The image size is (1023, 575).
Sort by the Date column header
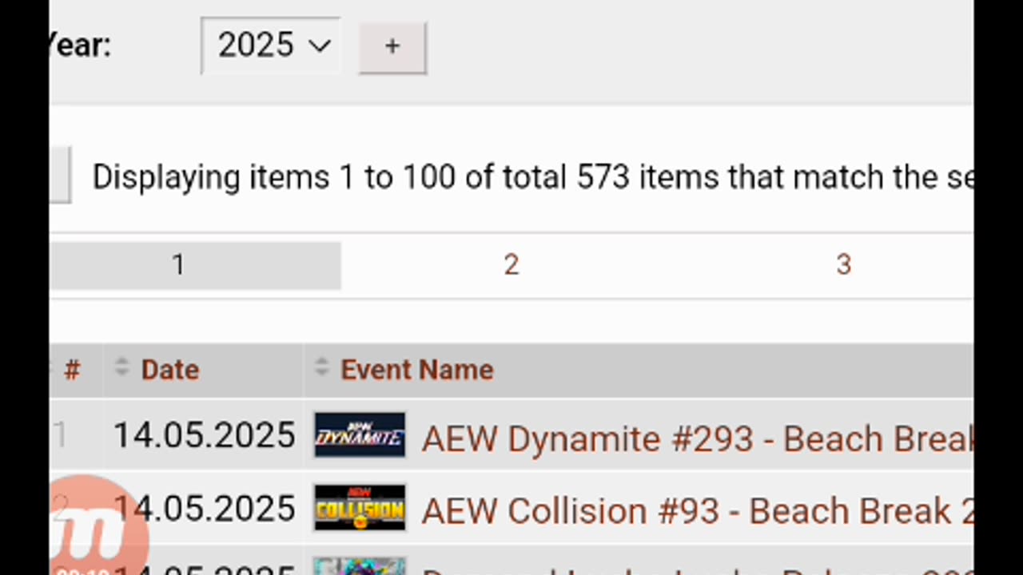point(170,370)
